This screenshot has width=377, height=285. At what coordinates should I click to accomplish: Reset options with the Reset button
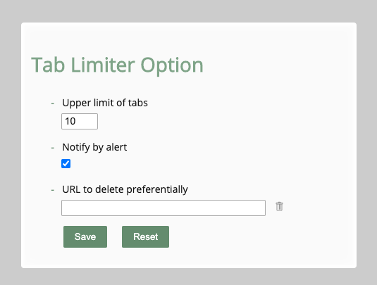[x=145, y=236]
